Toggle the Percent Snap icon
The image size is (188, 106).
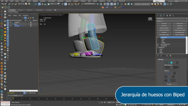pyautogui.click(x=75, y=4)
